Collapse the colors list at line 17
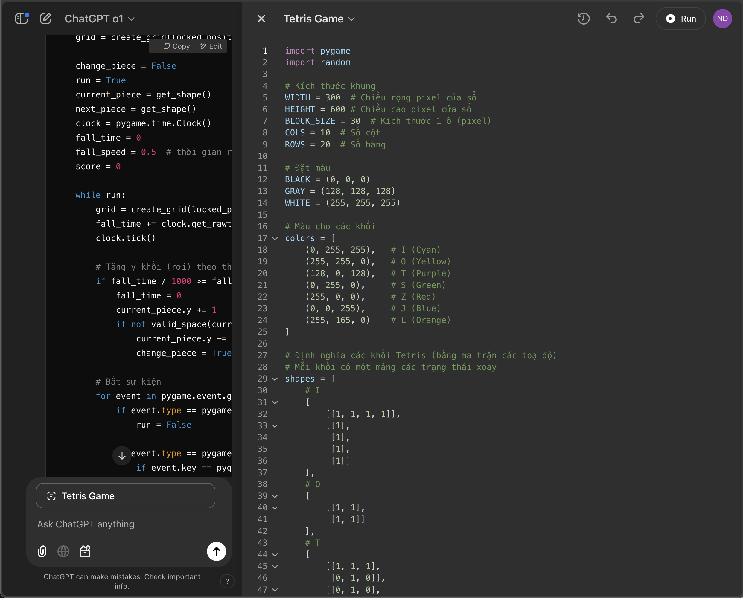The image size is (743, 598). tap(275, 238)
